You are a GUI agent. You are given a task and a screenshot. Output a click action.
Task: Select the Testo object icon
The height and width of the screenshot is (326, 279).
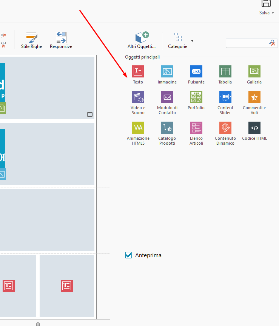click(138, 71)
